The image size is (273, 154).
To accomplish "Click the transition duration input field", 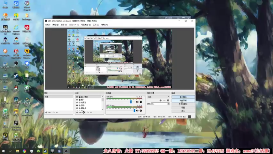I will point(159,104).
